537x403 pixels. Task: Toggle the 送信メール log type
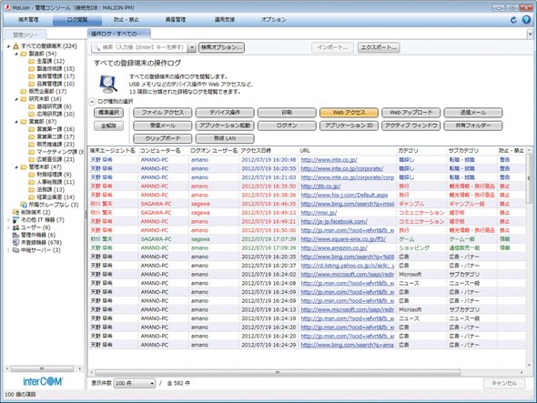[473, 113]
